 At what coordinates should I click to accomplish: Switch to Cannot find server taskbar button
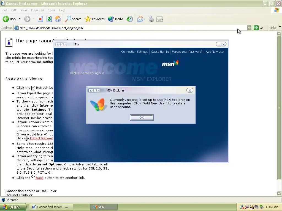point(51,207)
